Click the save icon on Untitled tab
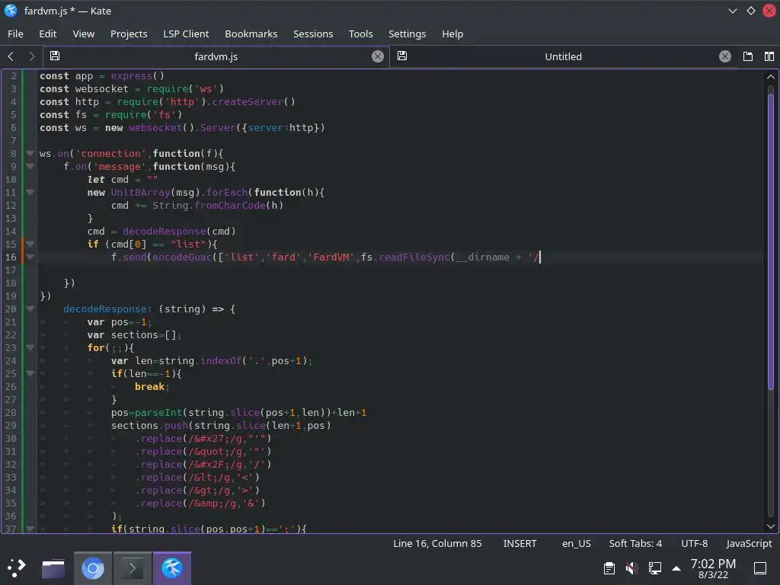Image resolution: width=780 pixels, height=585 pixels. [402, 56]
